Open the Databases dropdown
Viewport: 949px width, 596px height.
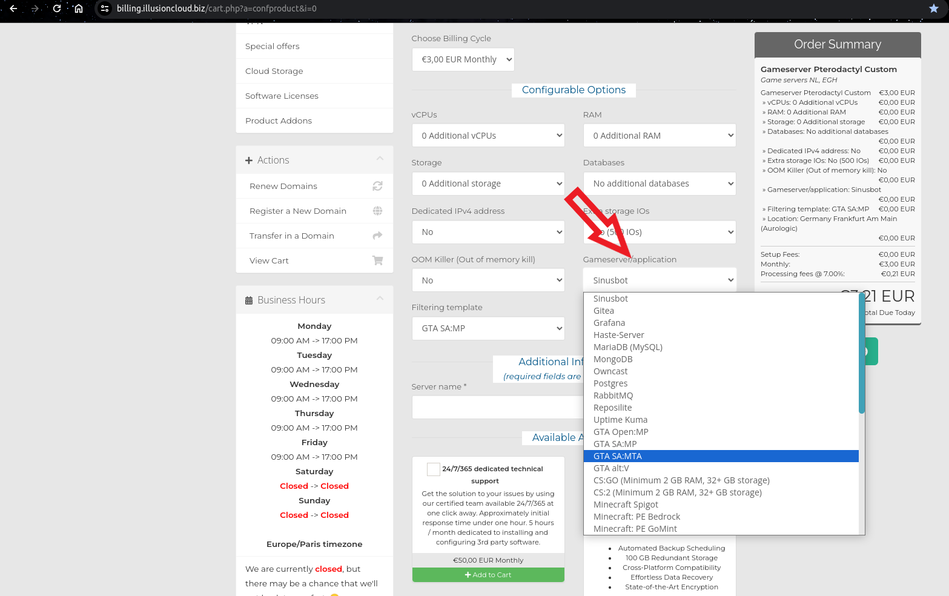click(x=660, y=184)
